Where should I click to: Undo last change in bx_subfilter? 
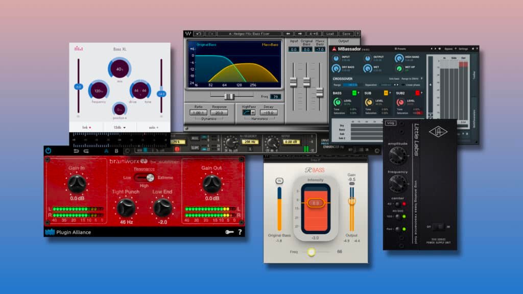(76, 151)
